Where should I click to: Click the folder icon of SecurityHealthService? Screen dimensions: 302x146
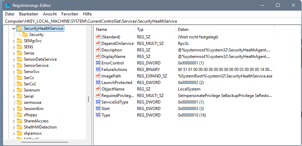19,28
